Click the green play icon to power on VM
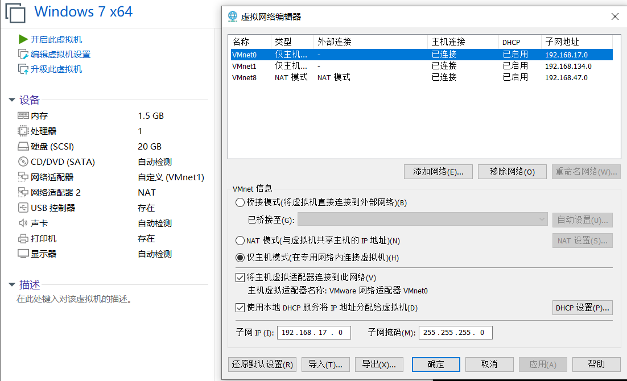The image size is (627, 381). (23, 39)
